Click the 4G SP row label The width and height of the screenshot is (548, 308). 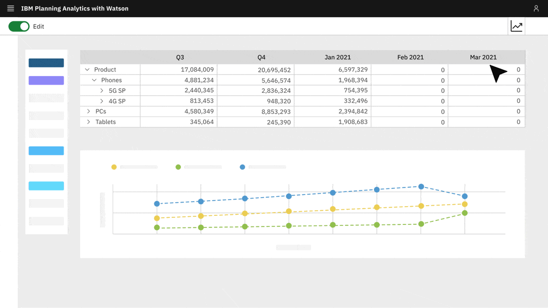pyautogui.click(x=118, y=101)
